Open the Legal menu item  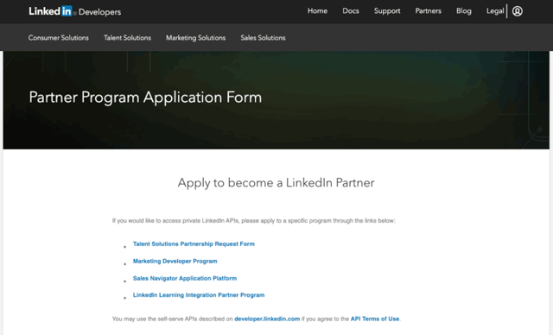(x=495, y=11)
